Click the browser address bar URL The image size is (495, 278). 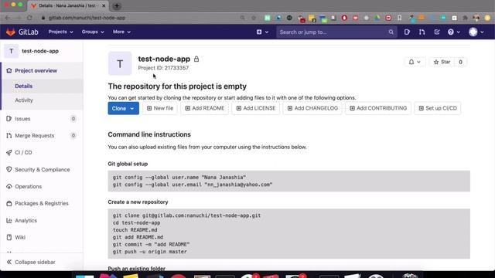(87, 18)
